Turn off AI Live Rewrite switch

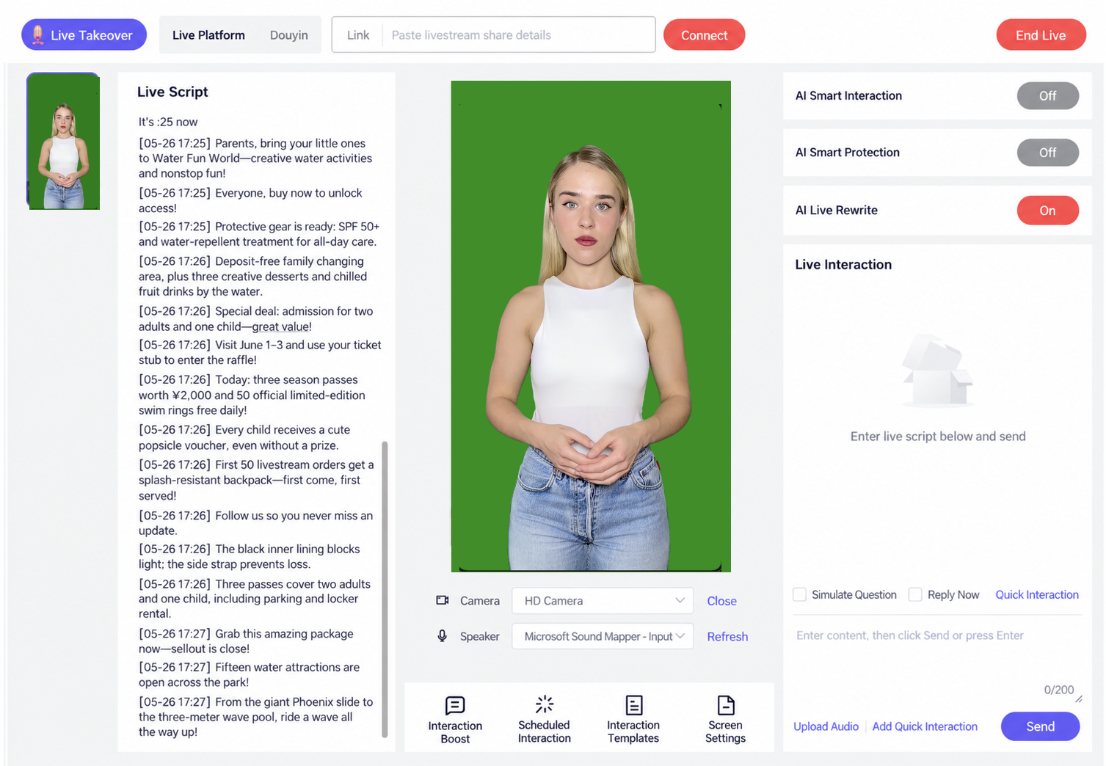coord(1047,211)
